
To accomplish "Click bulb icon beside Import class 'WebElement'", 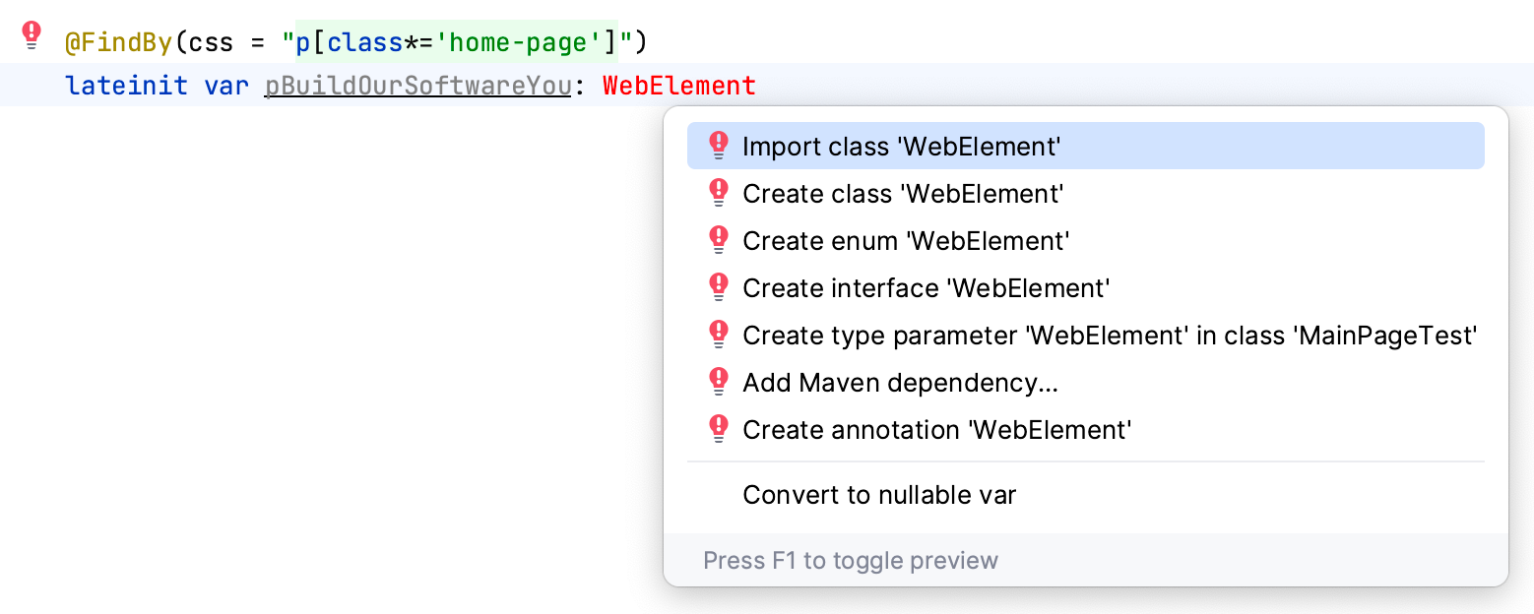I will [x=719, y=146].
